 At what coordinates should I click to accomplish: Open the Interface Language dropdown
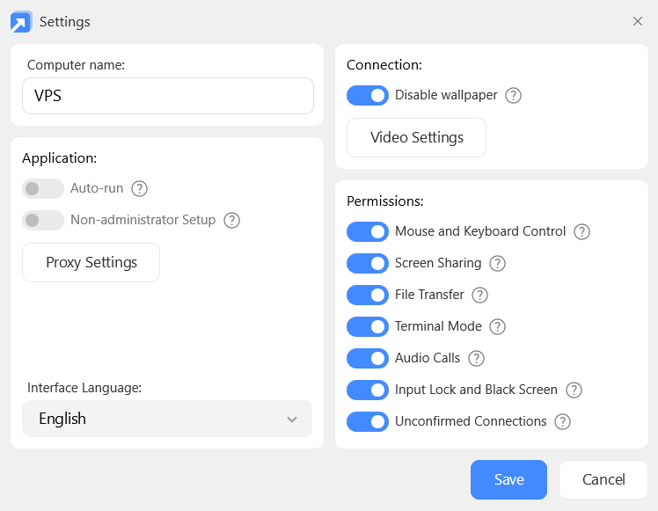point(167,419)
